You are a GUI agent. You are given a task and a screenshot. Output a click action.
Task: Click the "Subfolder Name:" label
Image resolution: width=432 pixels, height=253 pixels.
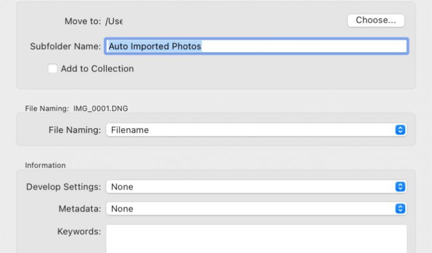click(x=65, y=46)
